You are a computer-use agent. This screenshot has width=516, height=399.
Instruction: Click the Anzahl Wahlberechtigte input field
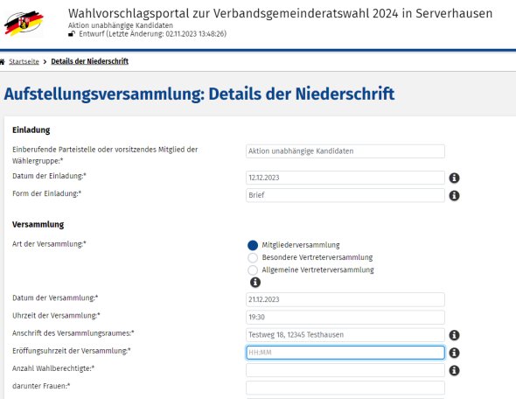345,370
